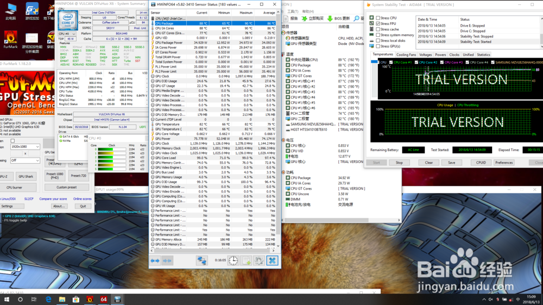Launch Microsoft Edge from taskbar
The image size is (543, 305).
coord(48,300)
